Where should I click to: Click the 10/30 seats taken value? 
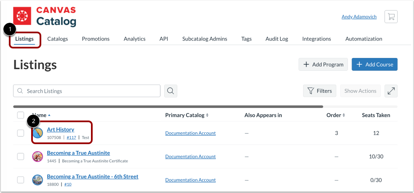[x=376, y=157]
